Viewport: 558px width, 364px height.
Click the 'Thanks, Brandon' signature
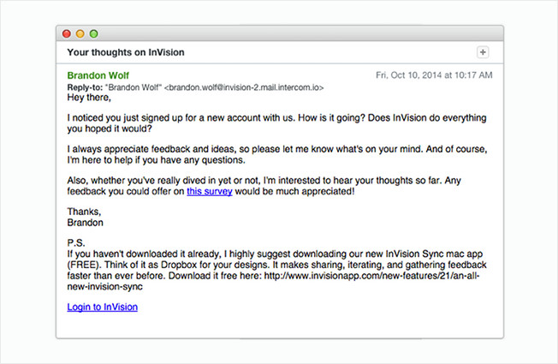86,217
